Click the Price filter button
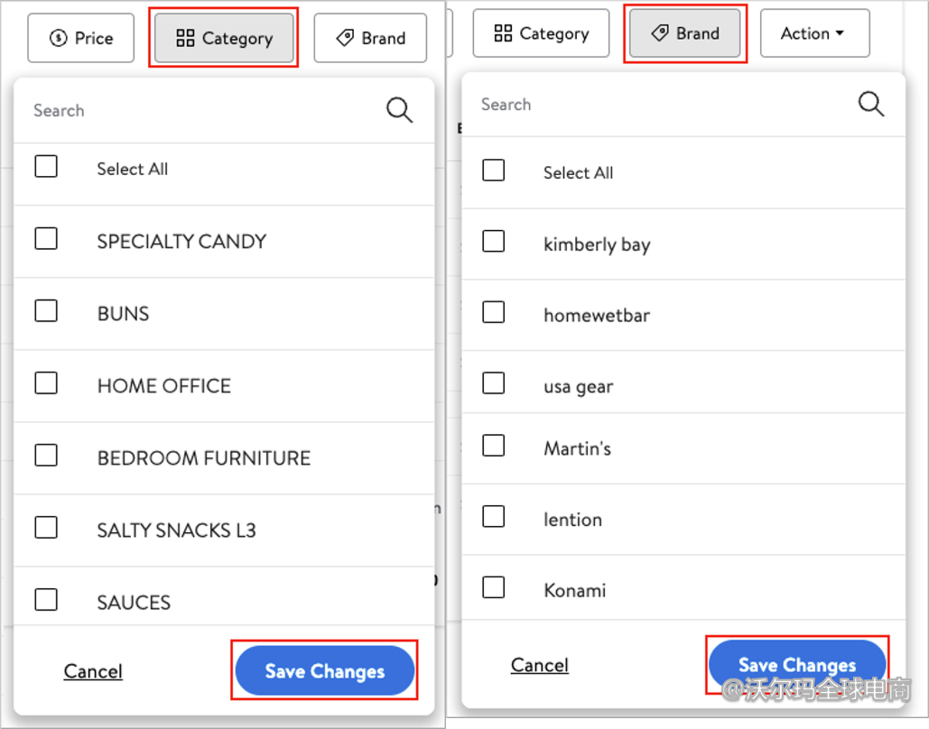The width and height of the screenshot is (929, 729). pyautogui.click(x=81, y=38)
